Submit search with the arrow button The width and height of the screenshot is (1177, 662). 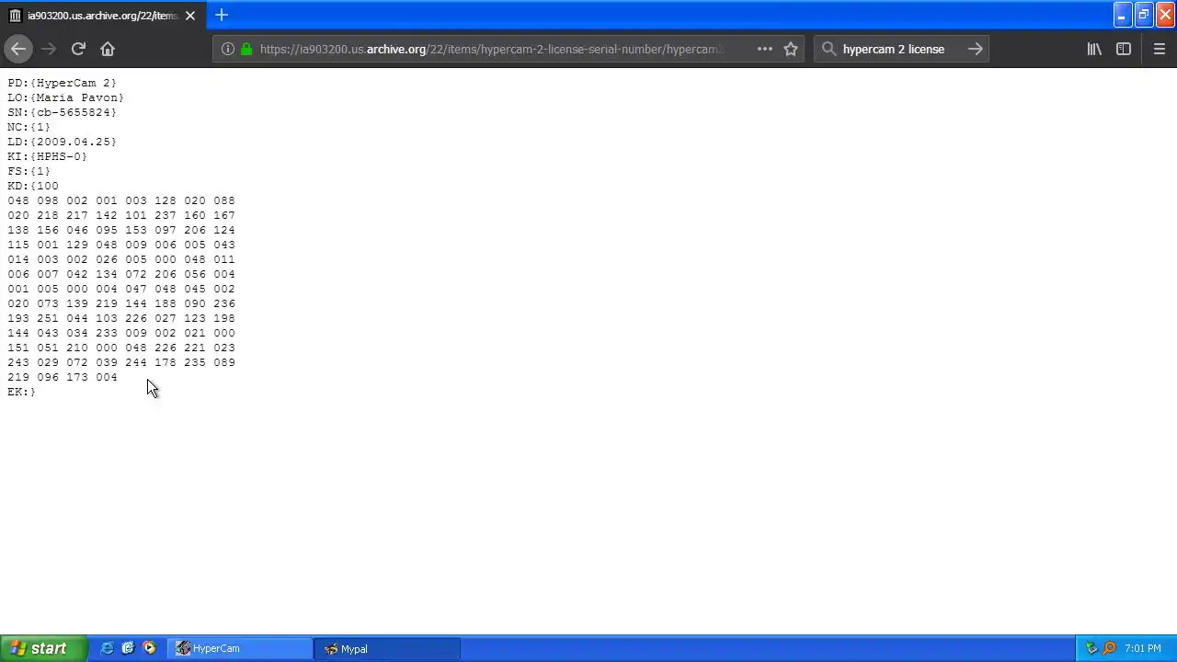click(976, 49)
